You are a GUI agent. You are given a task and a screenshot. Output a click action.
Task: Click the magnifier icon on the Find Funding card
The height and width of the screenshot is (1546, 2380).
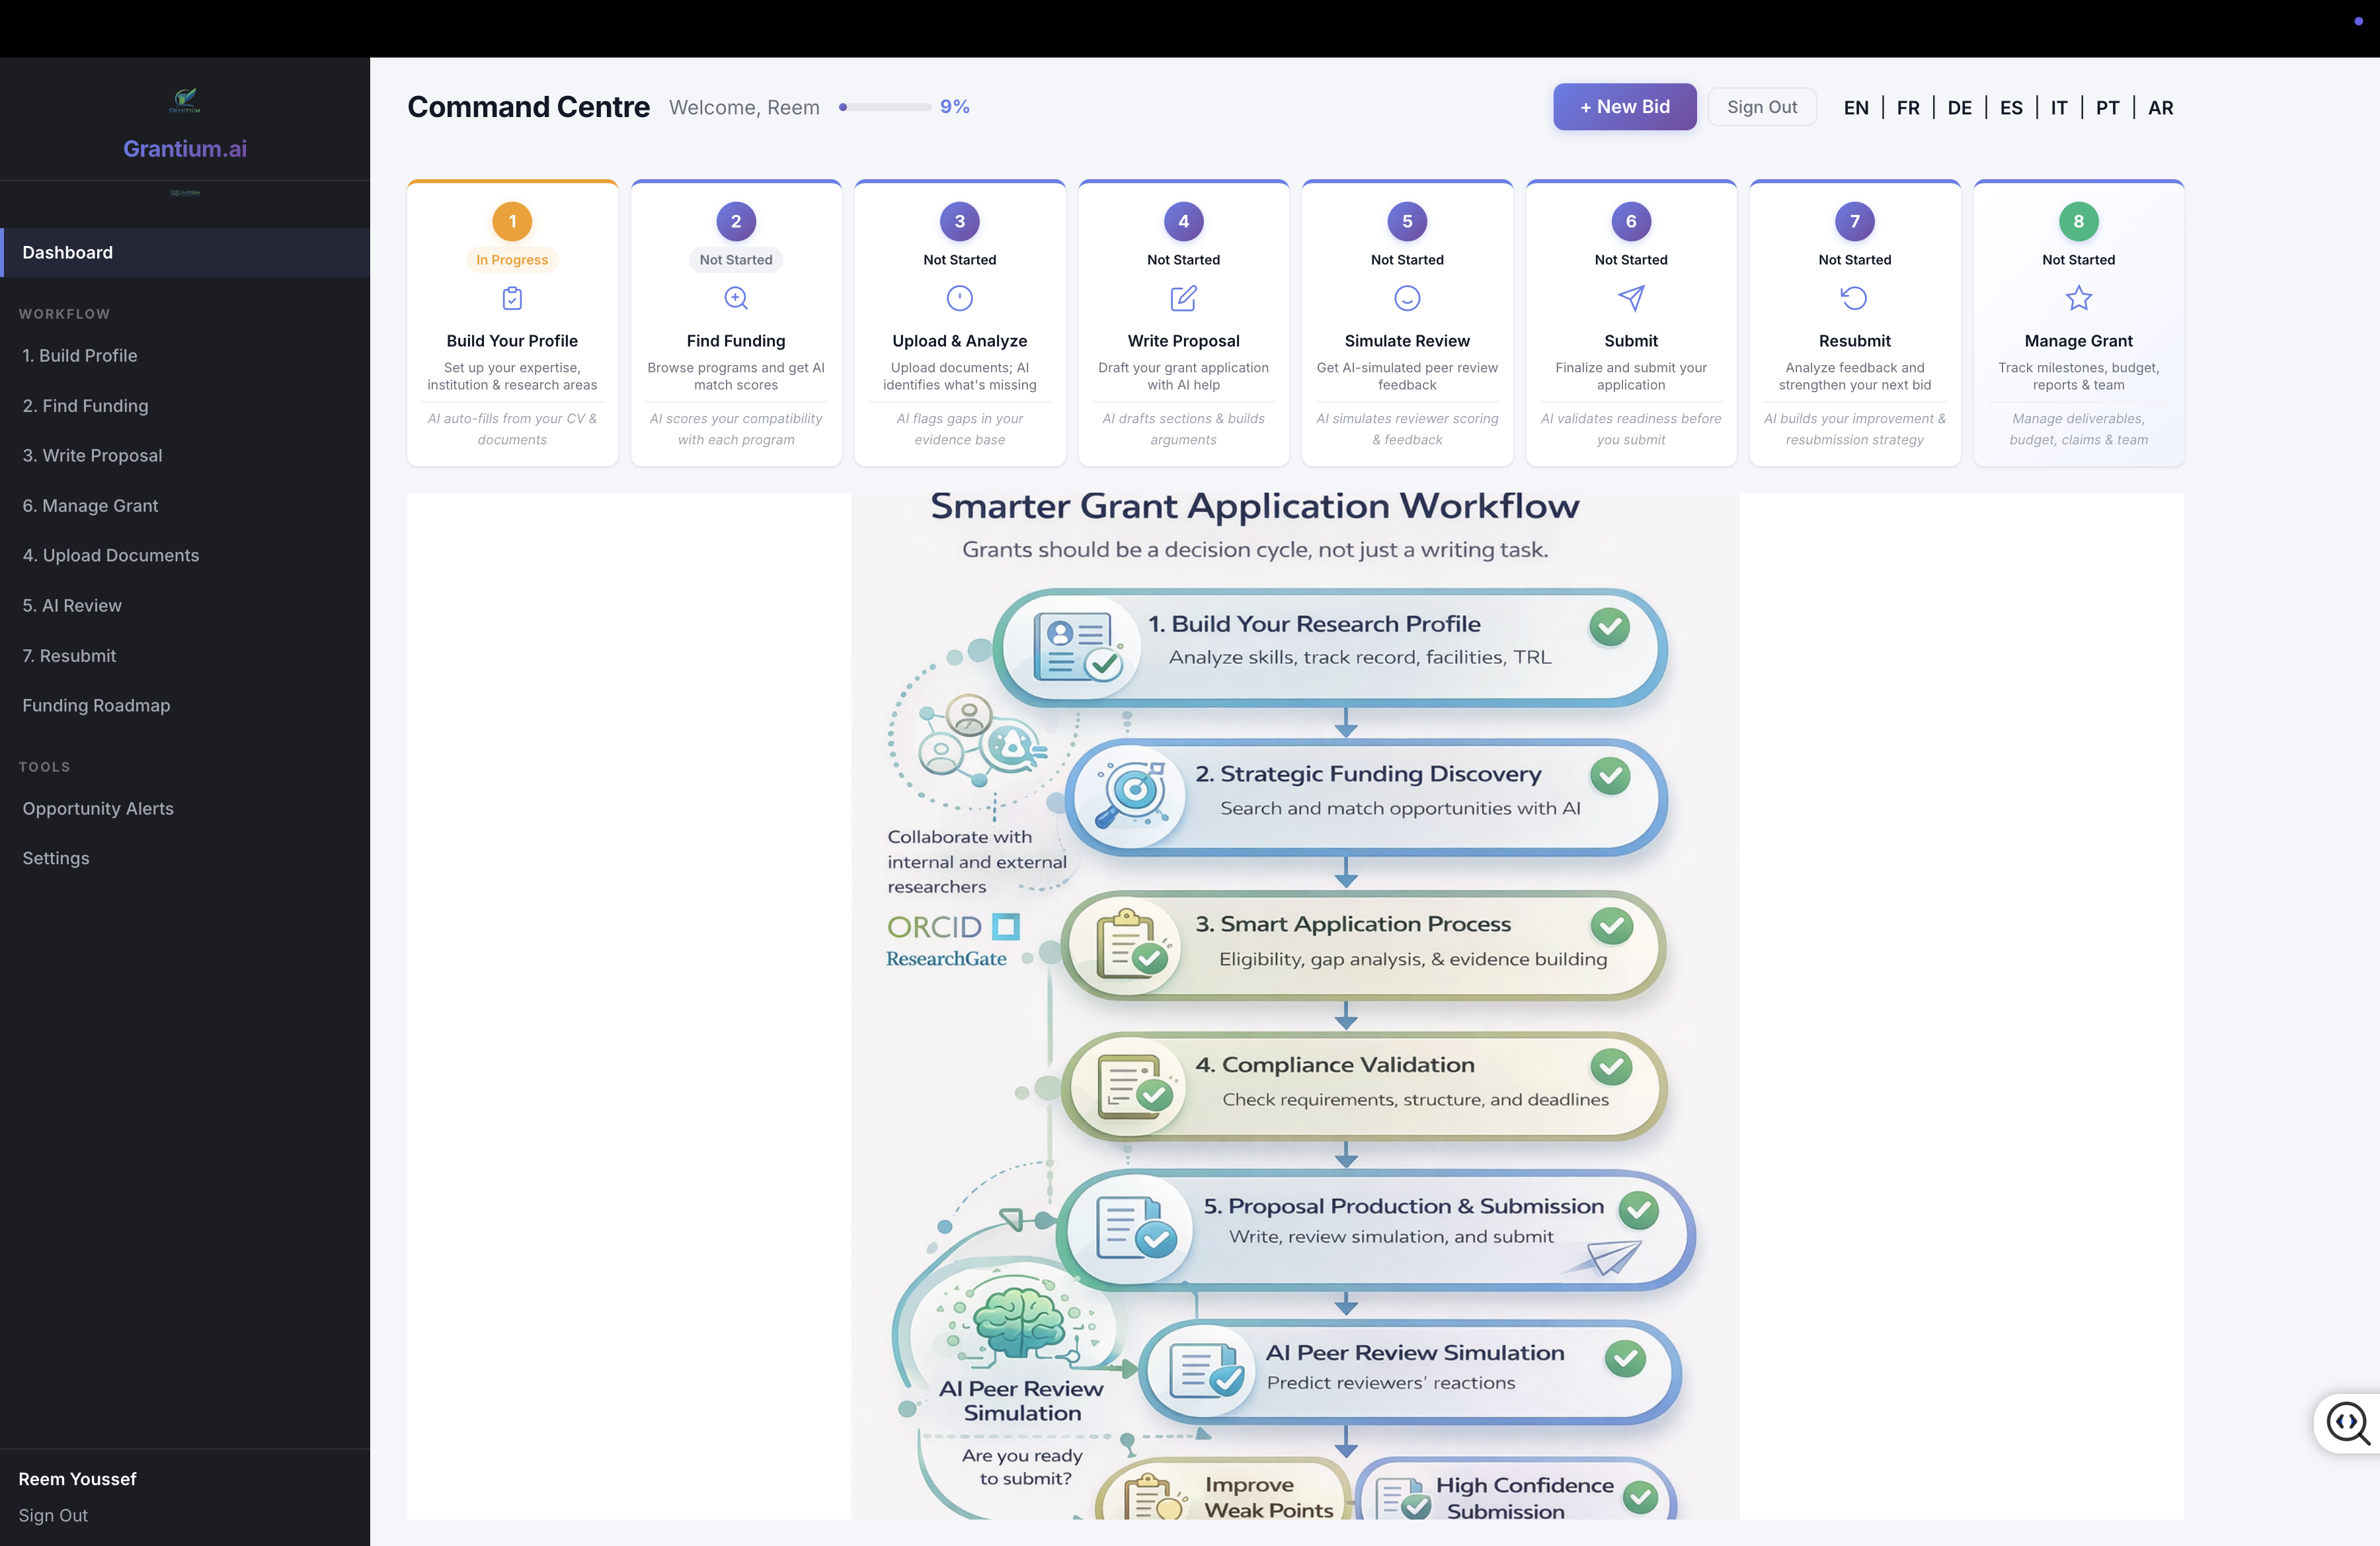tap(735, 298)
